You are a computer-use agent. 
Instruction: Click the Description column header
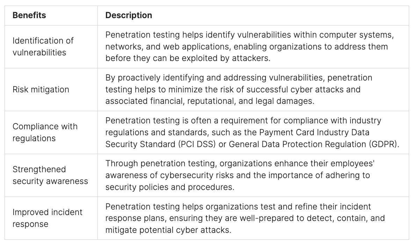129,15
